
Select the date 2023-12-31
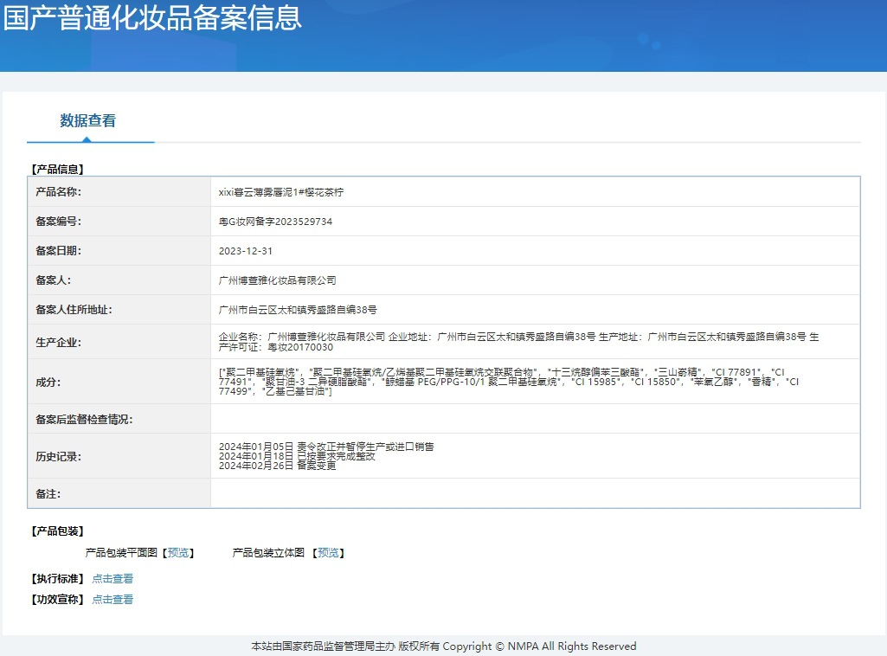246,251
